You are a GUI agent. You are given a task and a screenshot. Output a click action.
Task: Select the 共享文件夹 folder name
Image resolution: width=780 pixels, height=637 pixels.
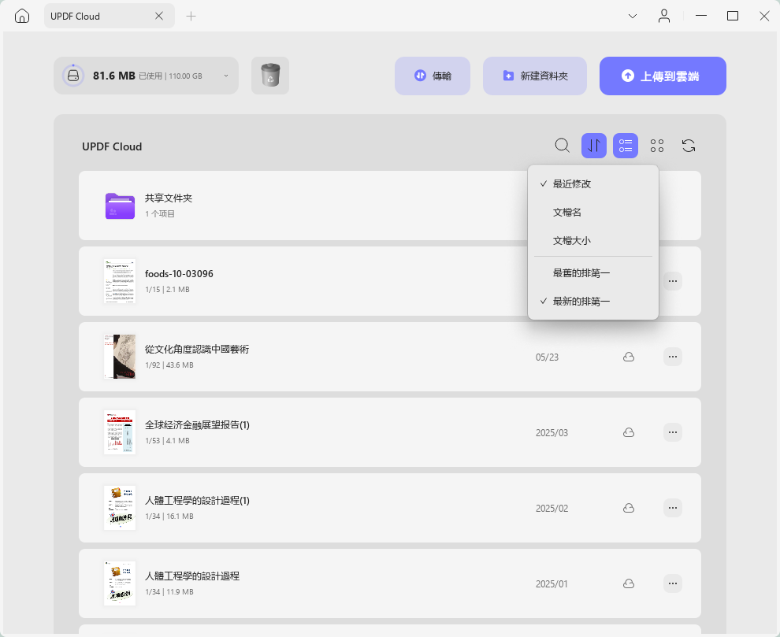tap(169, 198)
